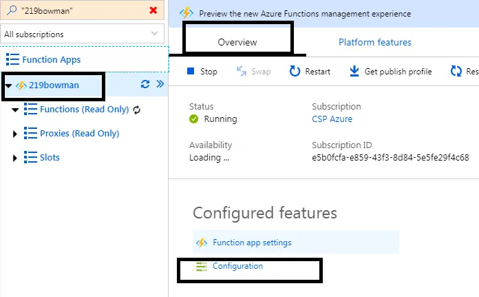
Task: Click the Function app settings bolt icon
Action: tap(202, 243)
